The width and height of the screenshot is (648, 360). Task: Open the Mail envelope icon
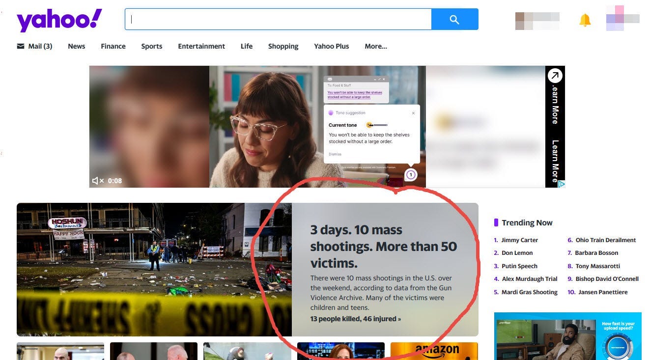coord(21,46)
